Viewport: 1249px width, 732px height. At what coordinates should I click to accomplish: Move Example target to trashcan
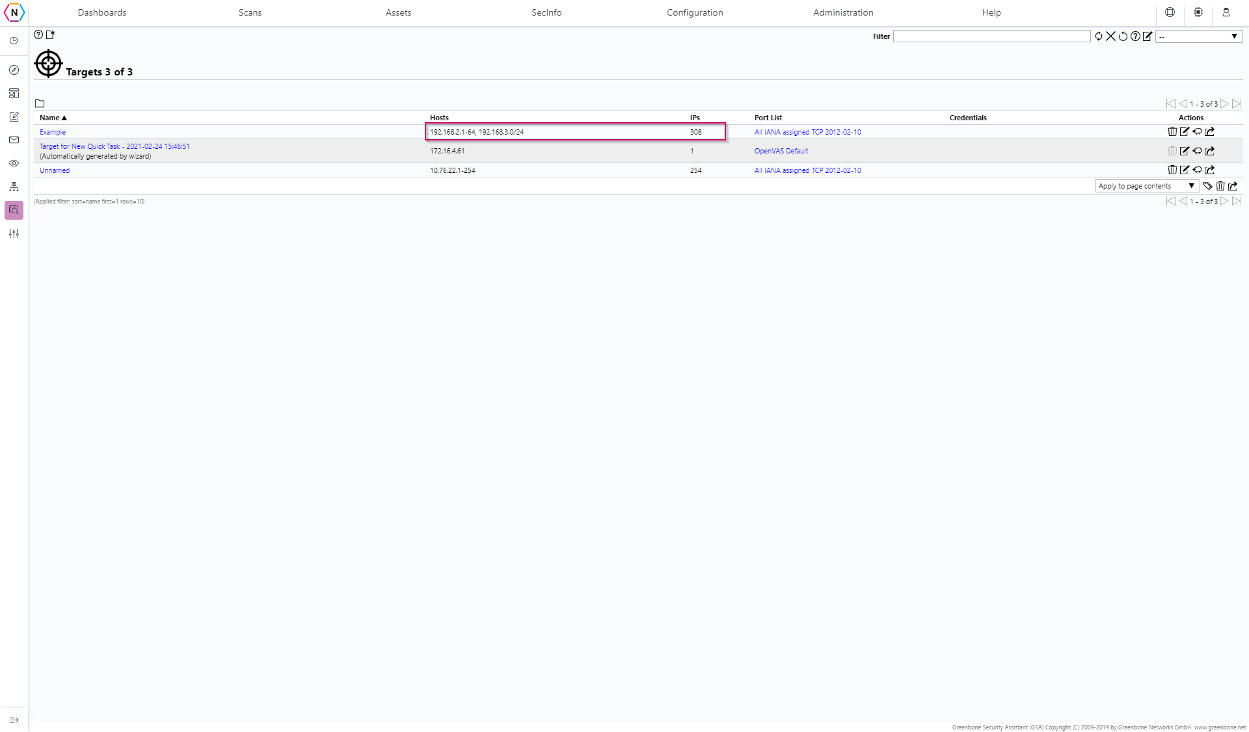[1172, 132]
